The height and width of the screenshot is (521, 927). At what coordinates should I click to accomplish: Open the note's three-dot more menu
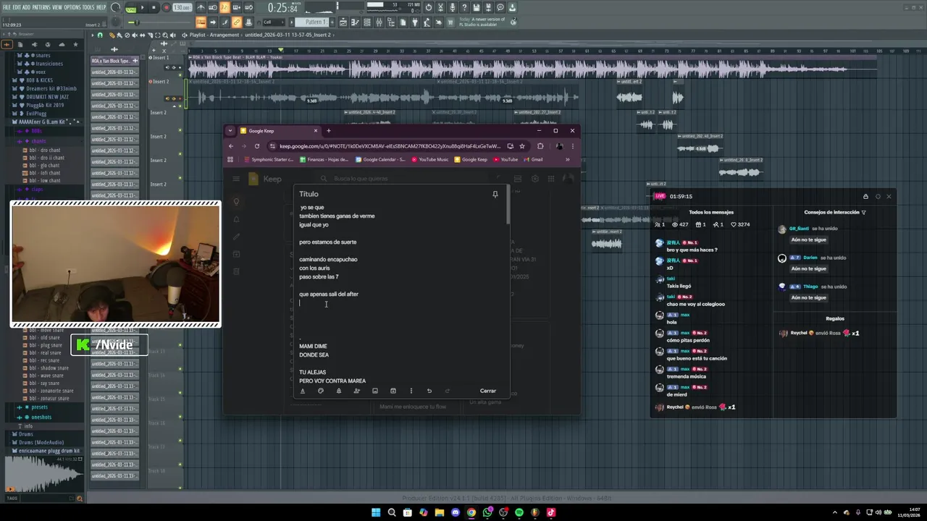pyautogui.click(x=411, y=391)
